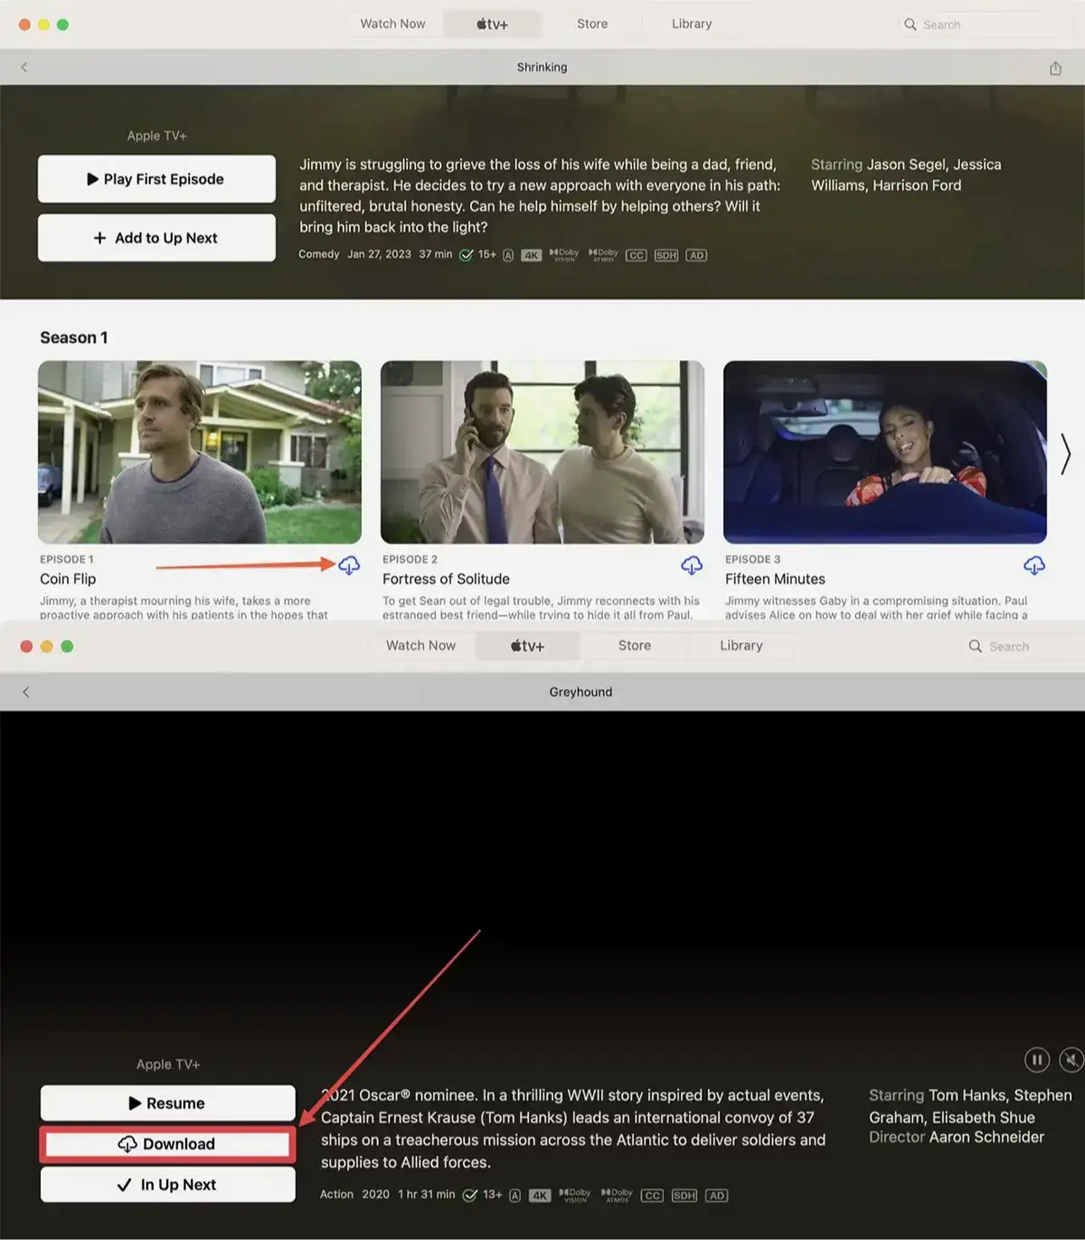Pause the Greyhound preview playback
Viewport: 1085px width, 1240px height.
tap(1037, 1059)
